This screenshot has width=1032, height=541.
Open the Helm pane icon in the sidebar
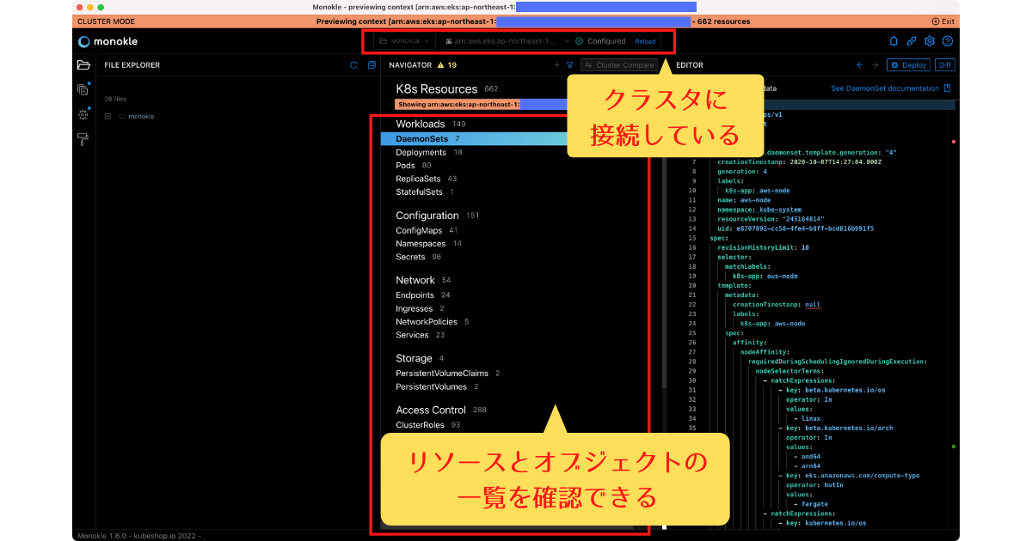click(83, 113)
